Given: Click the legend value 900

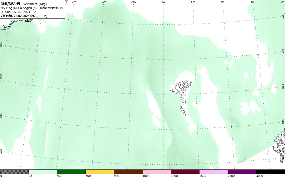Looking at the screenshot, I should tap(117, 176).
